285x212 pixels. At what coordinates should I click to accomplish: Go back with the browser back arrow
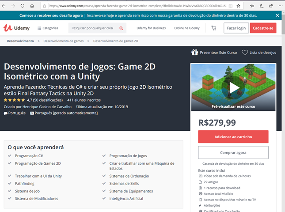tap(4, 6)
